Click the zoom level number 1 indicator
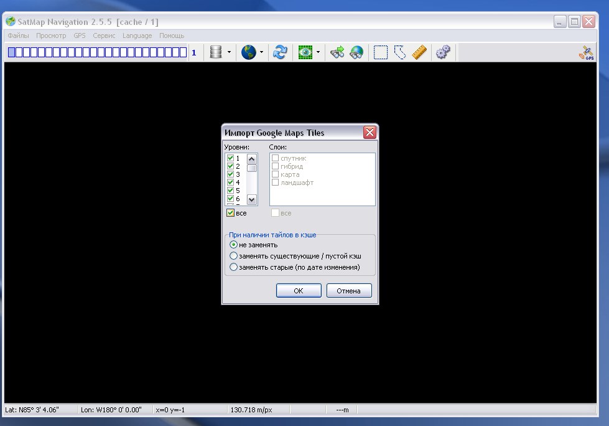This screenshot has height=426, width=609. [x=194, y=52]
